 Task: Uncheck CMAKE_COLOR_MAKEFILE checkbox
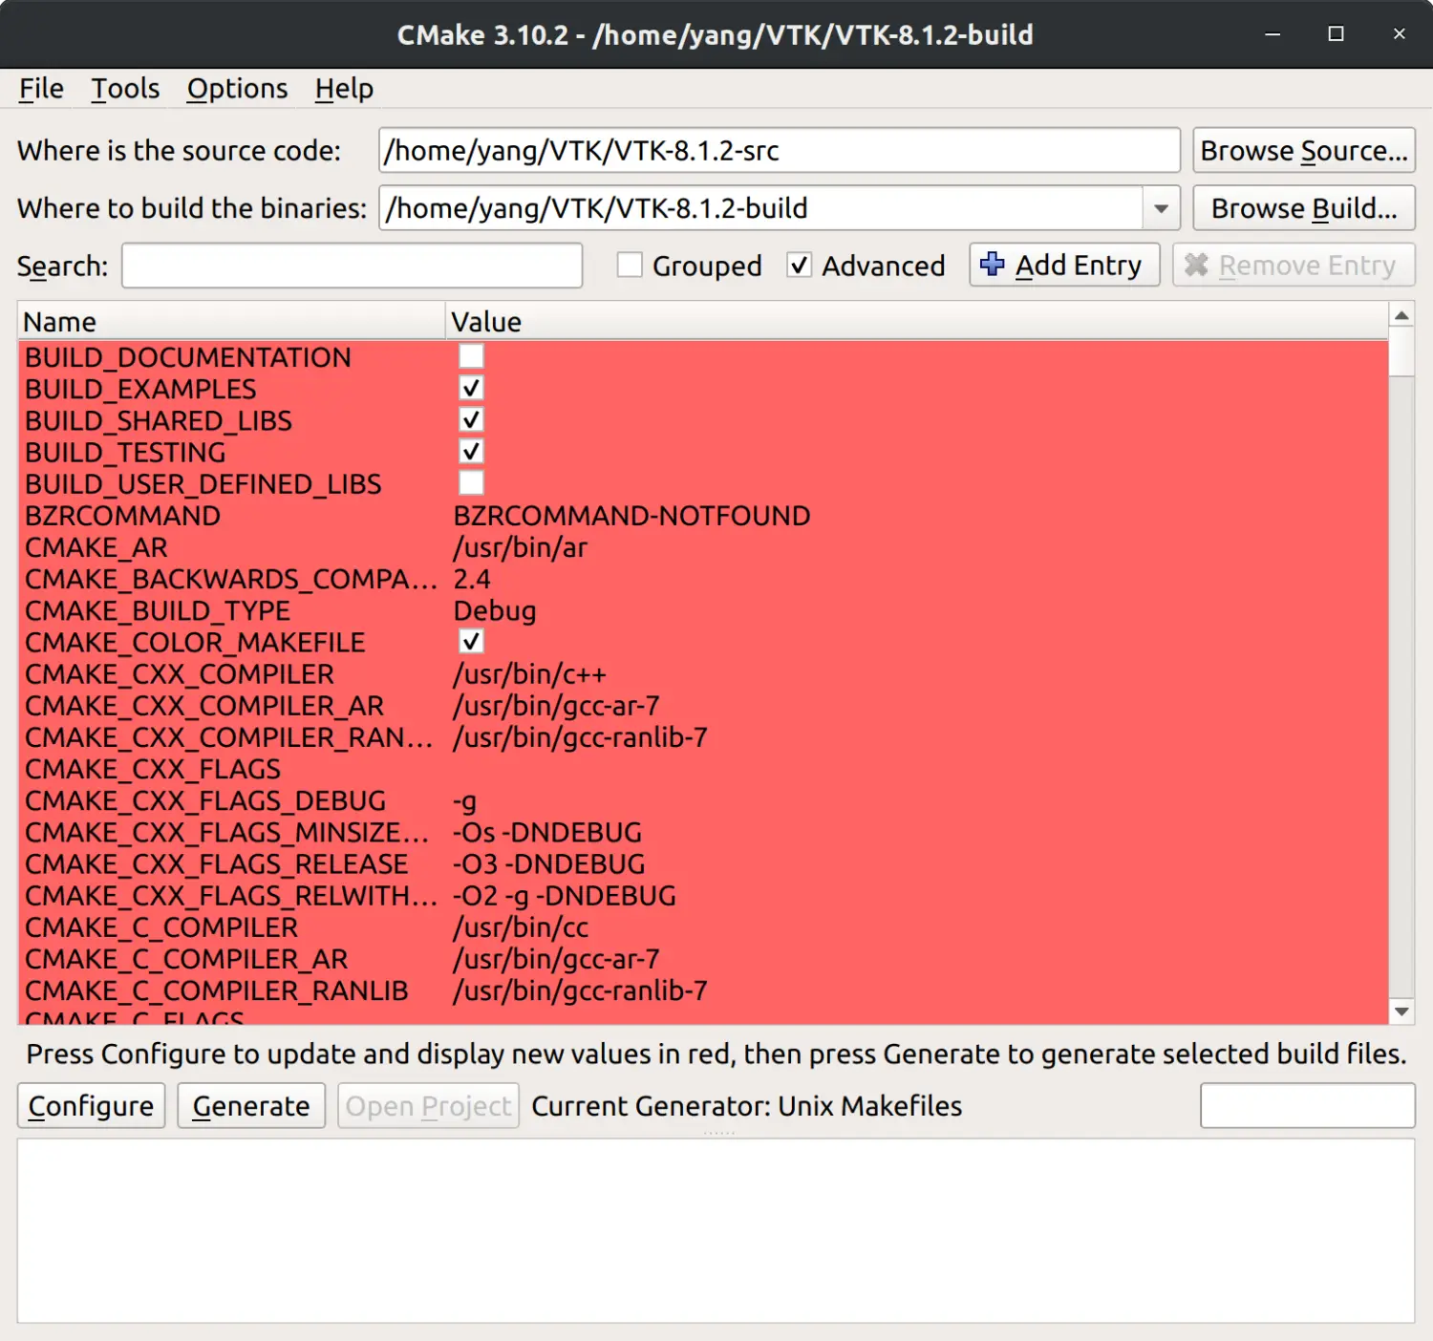pyautogui.click(x=471, y=641)
